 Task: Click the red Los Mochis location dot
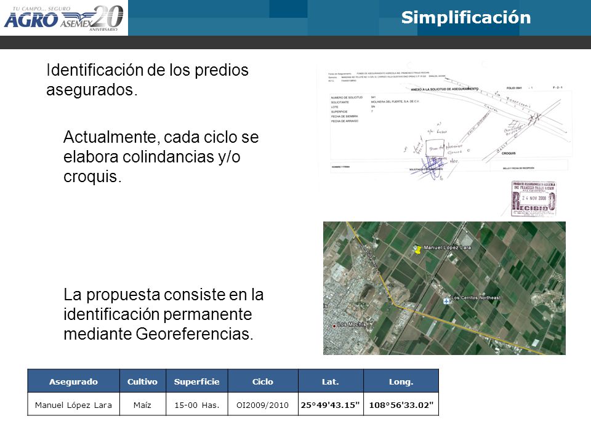pos(334,326)
